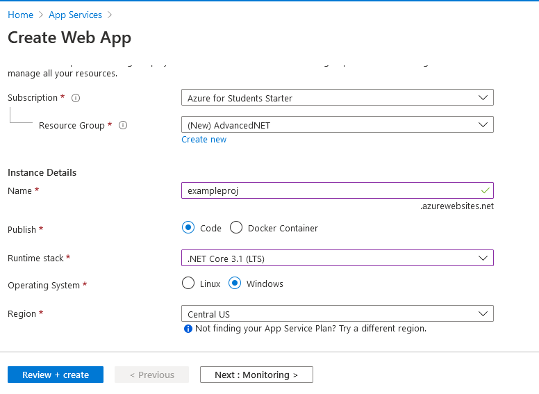This screenshot has height=394, width=539.
Task: Select the Code publish option
Action: 188,228
